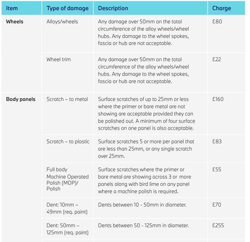250x242 pixels.
Task: Click the "Dent: 10mm – 49mm" cell
Action: pyautogui.click(x=67, y=208)
